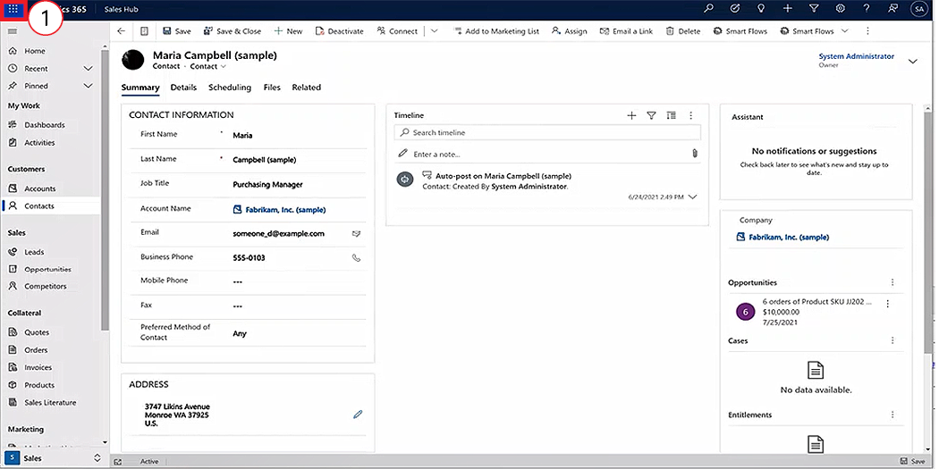Image resolution: width=939 pixels, height=469 pixels.
Task: Open the SA user account avatar
Action: click(x=918, y=8)
